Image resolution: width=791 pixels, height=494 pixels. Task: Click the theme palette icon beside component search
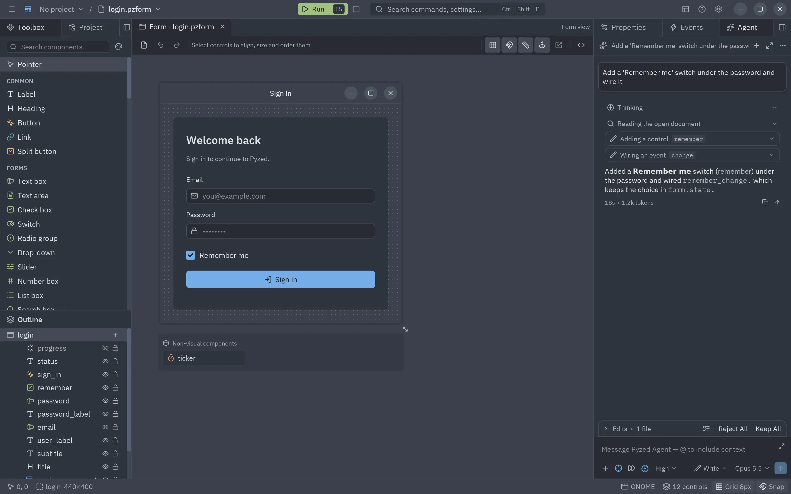(119, 47)
